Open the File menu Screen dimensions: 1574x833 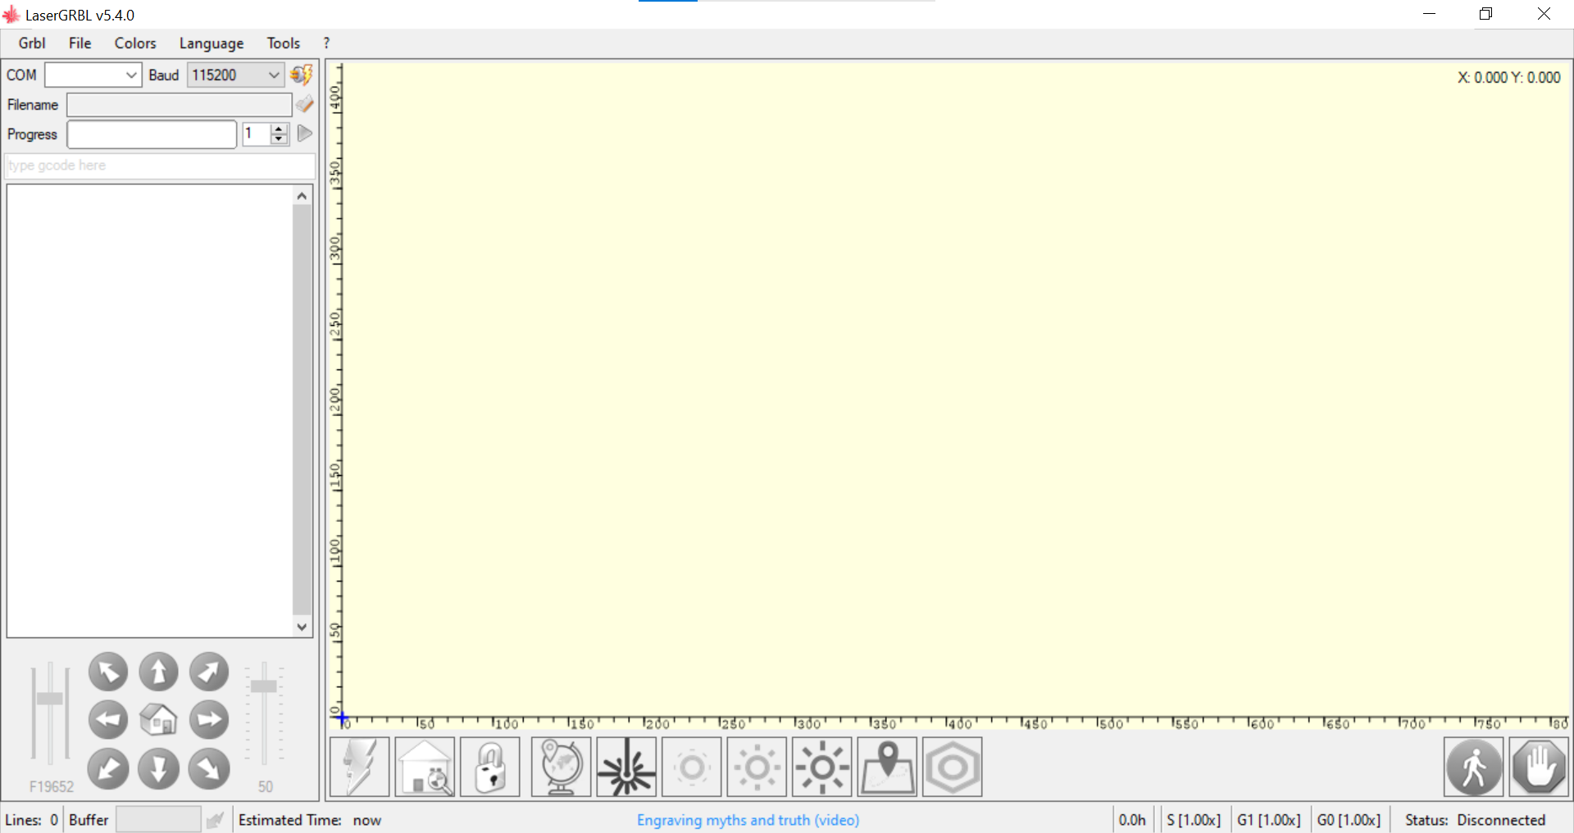coord(80,43)
